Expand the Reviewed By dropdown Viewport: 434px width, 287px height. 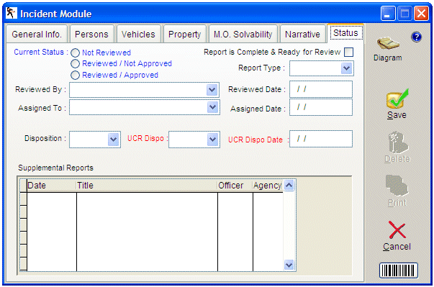click(212, 90)
